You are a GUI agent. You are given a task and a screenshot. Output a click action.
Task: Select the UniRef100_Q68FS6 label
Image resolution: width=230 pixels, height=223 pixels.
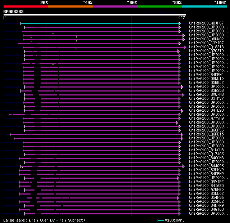click(x=206, y=130)
